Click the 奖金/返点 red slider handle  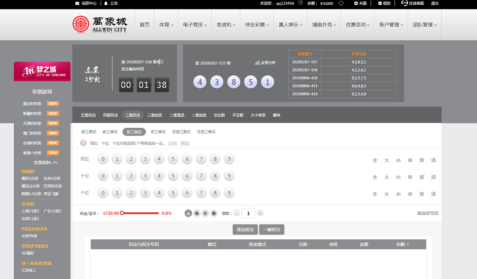coord(122,213)
